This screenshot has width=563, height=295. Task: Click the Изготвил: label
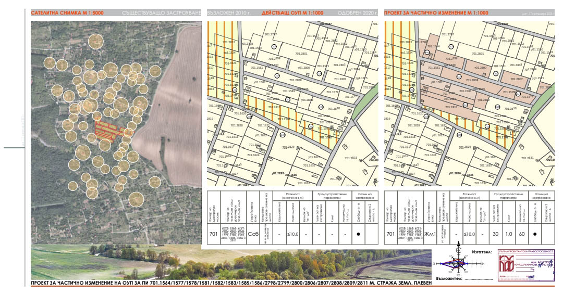pos(482,252)
